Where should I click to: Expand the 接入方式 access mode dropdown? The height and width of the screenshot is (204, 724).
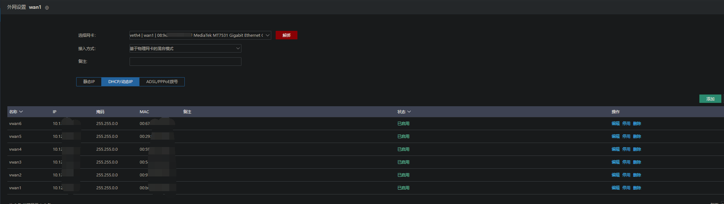(x=185, y=49)
